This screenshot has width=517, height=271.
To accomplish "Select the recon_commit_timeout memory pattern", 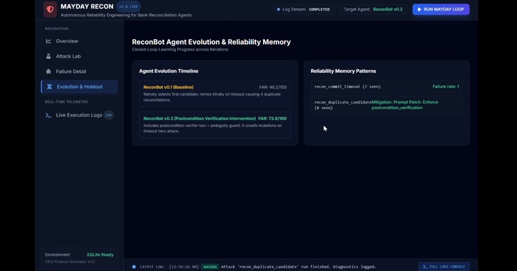I will [386, 86].
